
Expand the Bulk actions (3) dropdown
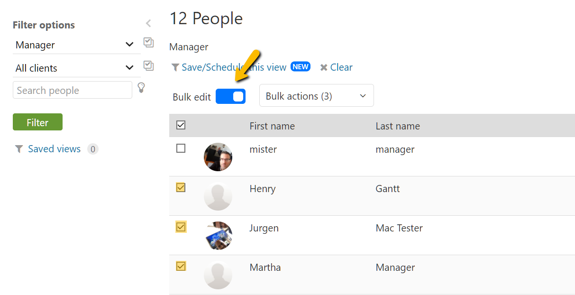(316, 96)
